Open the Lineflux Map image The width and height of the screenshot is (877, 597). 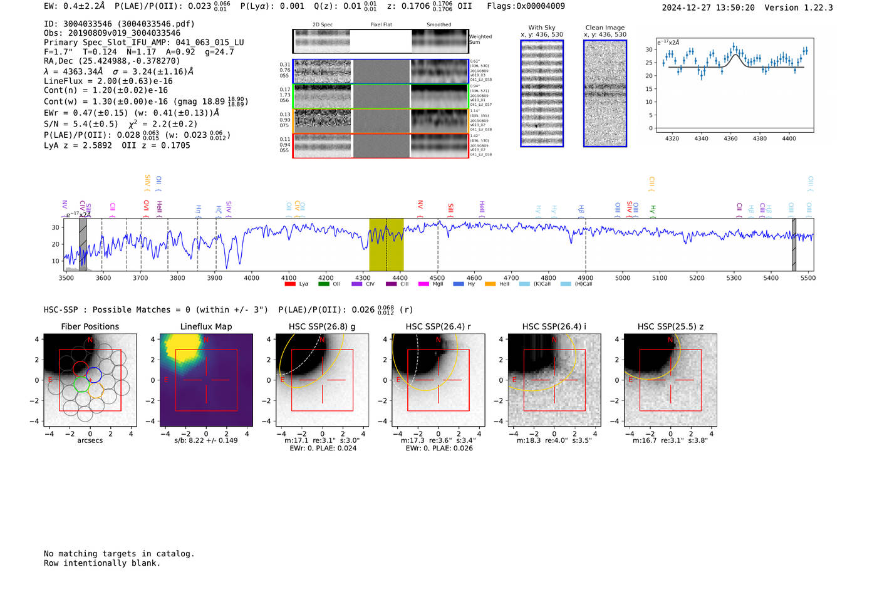[x=206, y=380]
